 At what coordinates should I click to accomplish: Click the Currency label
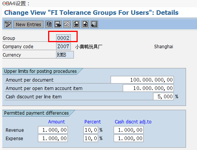click(x=12, y=55)
